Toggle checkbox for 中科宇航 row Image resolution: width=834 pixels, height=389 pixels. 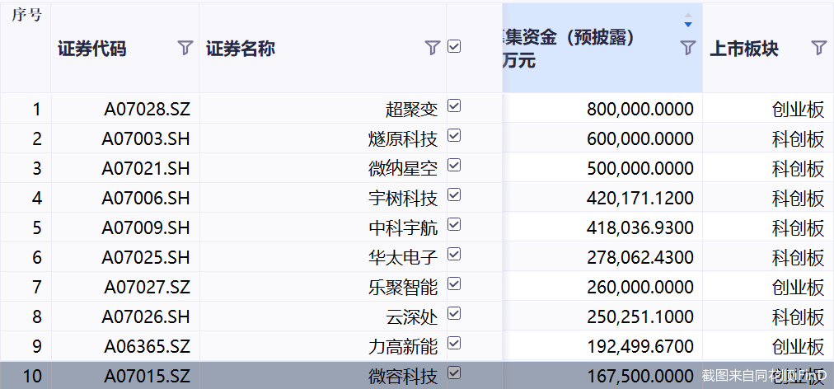[x=454, y=225]
